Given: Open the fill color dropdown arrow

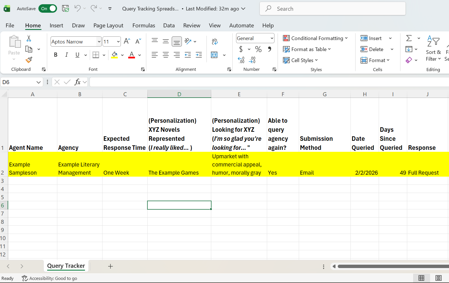Looking at the screenshot, I should [x=122, y=55].
